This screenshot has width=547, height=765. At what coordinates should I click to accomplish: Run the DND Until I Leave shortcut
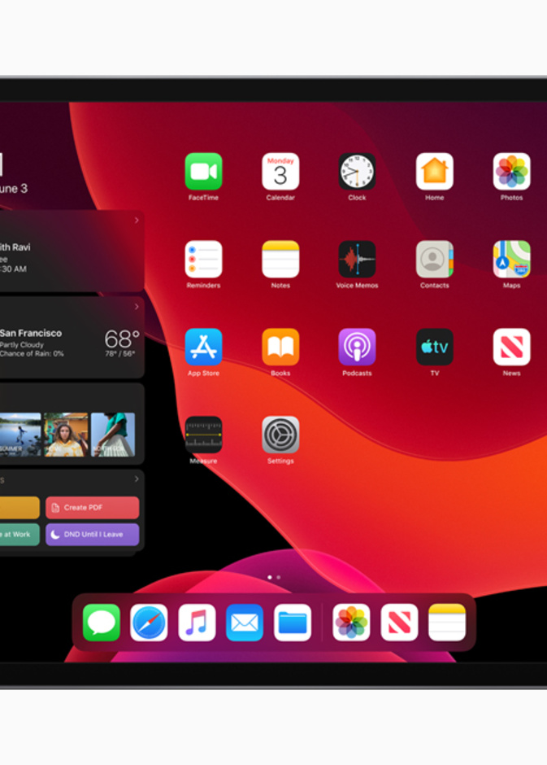point(92,534)
